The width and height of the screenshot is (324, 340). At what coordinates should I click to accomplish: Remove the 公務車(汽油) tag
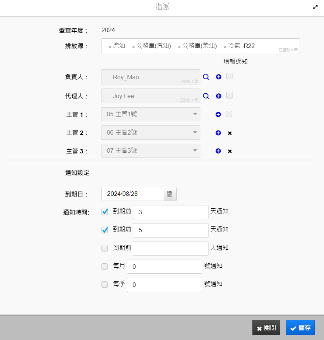[x=134, y=47]
